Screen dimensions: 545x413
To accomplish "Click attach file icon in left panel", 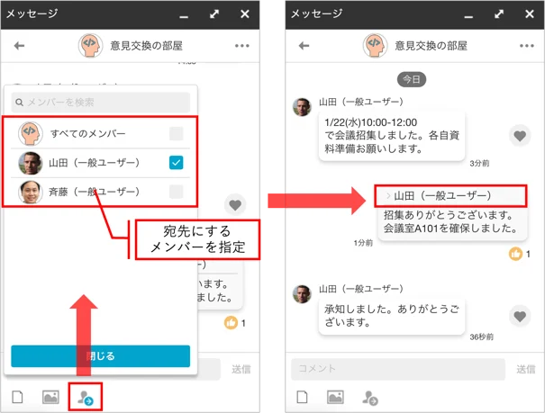I will click(17, 397).
